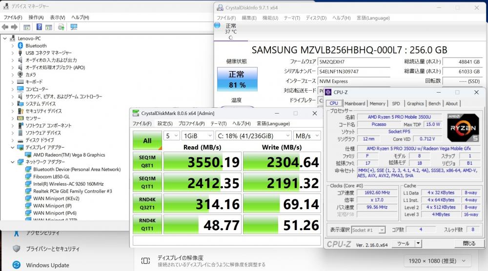Collapse the ディスプレイ アダプター category

(13, 147)
